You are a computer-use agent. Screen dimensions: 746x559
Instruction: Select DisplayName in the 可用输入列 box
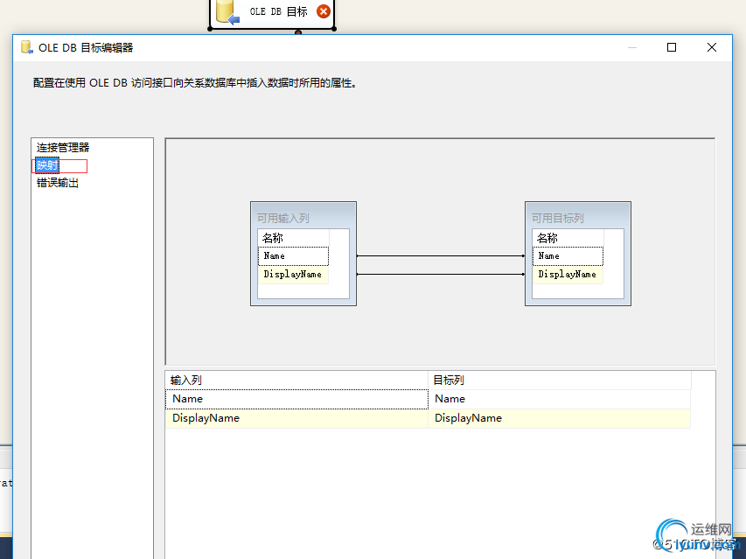(292, 275)
